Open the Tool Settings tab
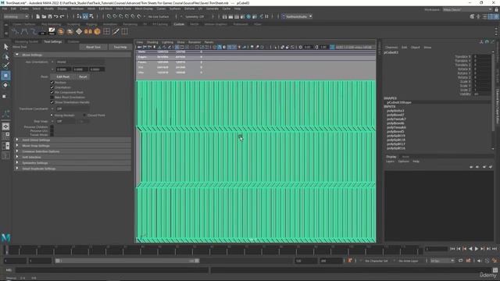The image size is (500, 281). point(53,41)
